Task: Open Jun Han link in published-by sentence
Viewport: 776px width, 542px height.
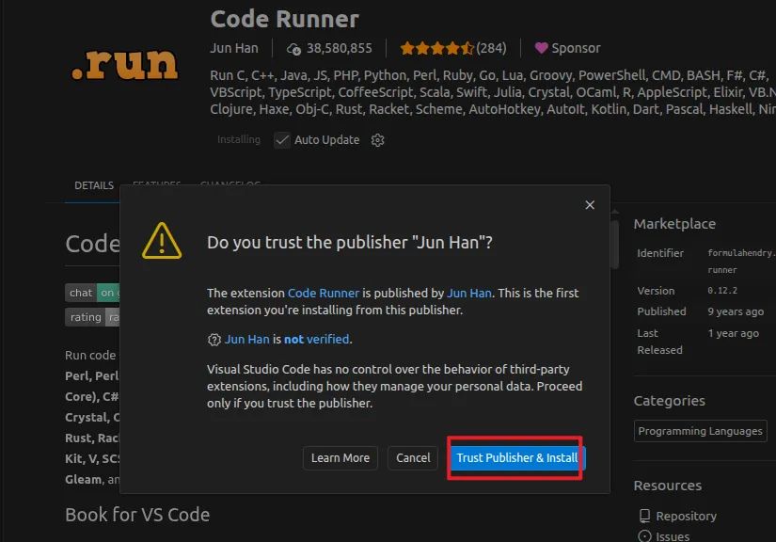Action: pos(469,293)
